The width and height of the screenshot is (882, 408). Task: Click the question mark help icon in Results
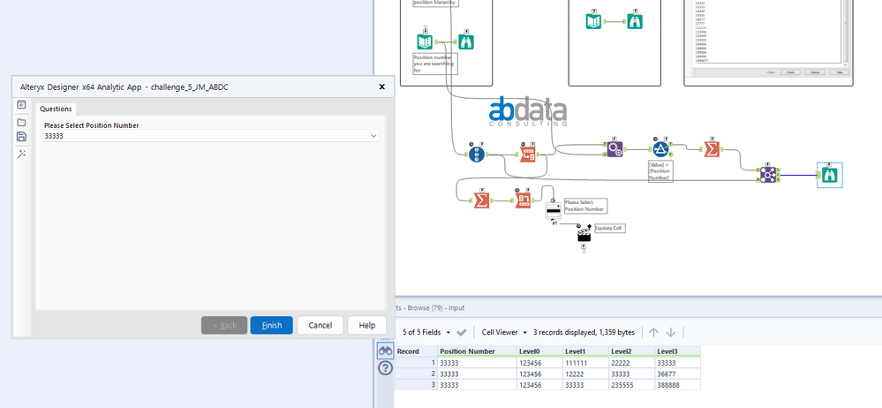tap(385, 368)
